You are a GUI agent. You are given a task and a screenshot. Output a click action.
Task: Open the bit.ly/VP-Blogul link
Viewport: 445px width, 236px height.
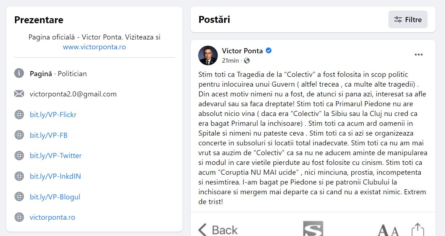click(x=55, y=197)
